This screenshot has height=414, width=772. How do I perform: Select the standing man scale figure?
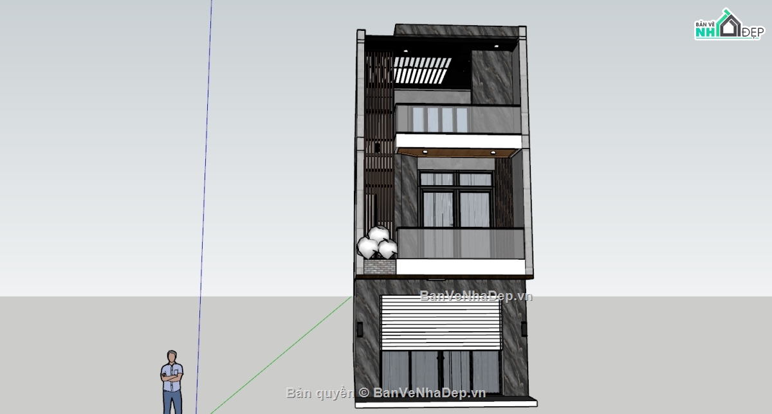(x=172, y=382)
